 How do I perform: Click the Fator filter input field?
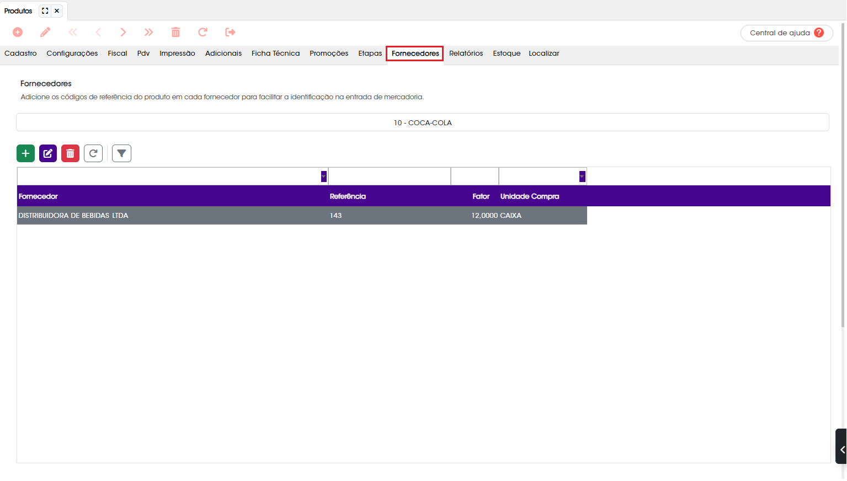coord(475,177)
